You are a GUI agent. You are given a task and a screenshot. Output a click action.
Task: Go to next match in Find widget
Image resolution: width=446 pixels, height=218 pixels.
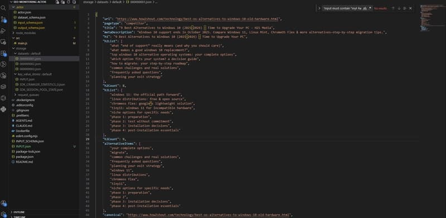(x=399, y=8)
